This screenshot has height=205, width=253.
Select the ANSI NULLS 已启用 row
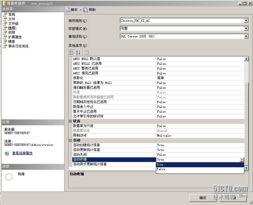158,64
